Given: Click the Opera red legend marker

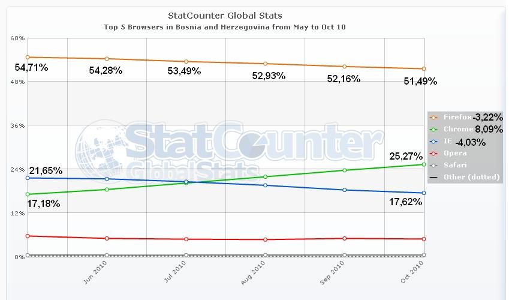Looking at the screenshot, I should coord(433,154).
